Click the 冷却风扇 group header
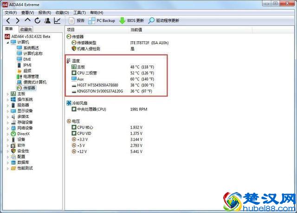Screen dimensions: 297x213 pyautogui.click(x=77, y=103)
